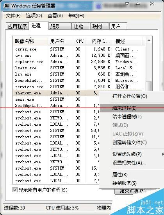This screenshot has height=215, width=164.
Task: Open the 文件(F) menu
Action: pyautogui.click(x=13, y=16)
